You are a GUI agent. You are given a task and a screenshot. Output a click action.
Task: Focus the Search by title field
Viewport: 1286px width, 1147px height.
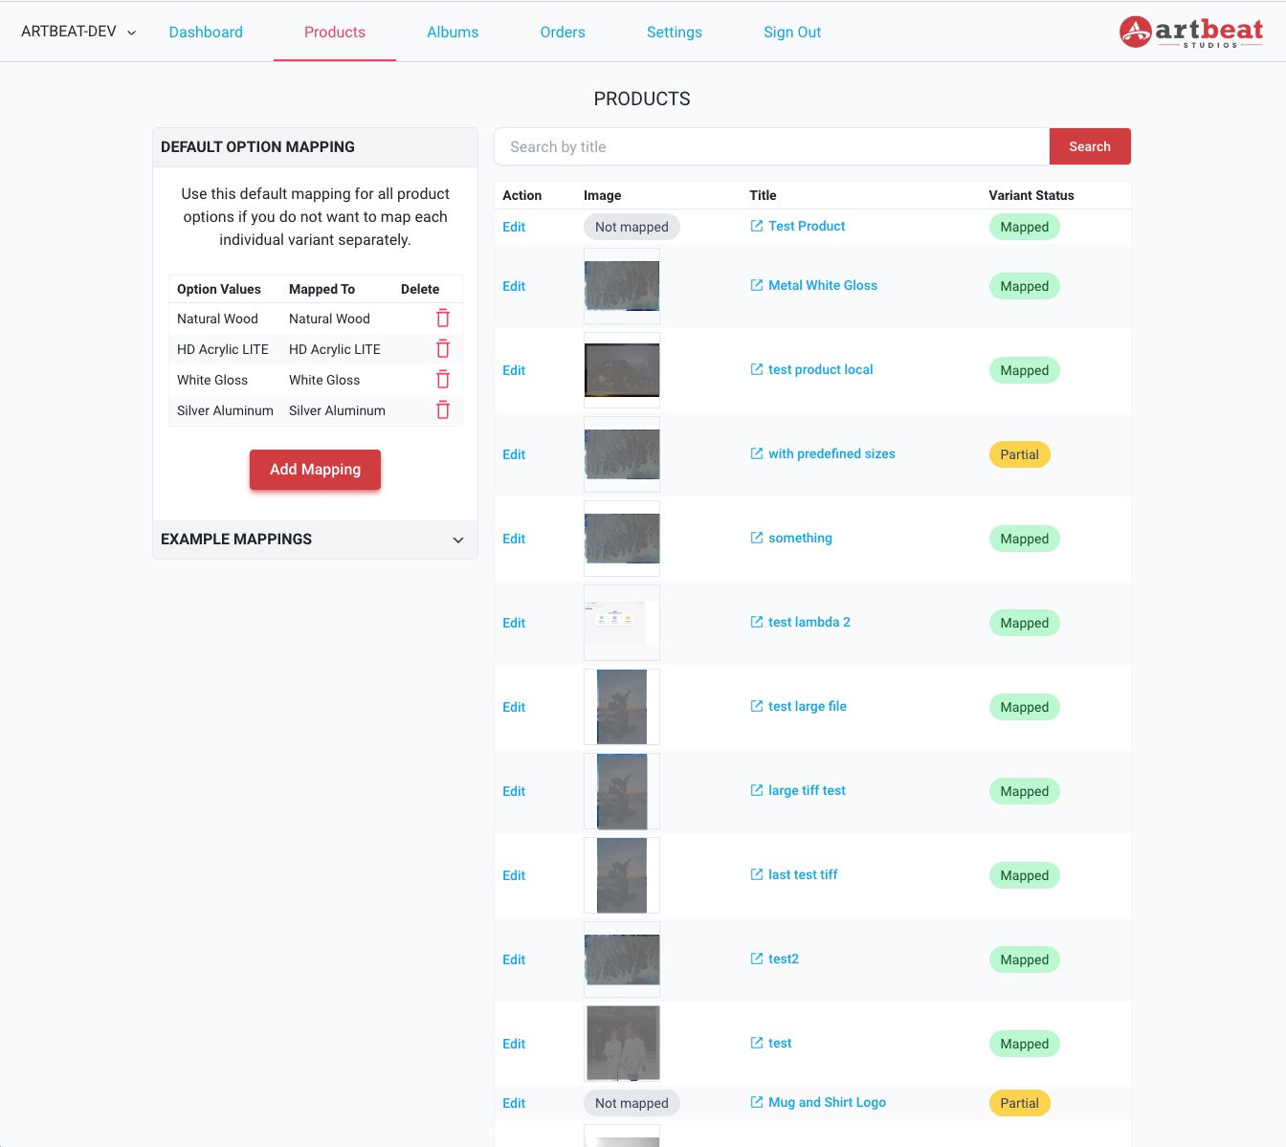772,146
